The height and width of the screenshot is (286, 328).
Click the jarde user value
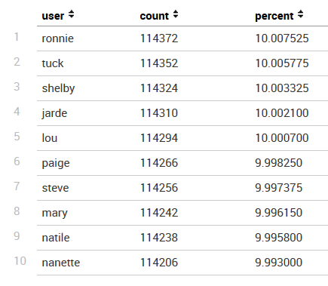pos(54,113)
